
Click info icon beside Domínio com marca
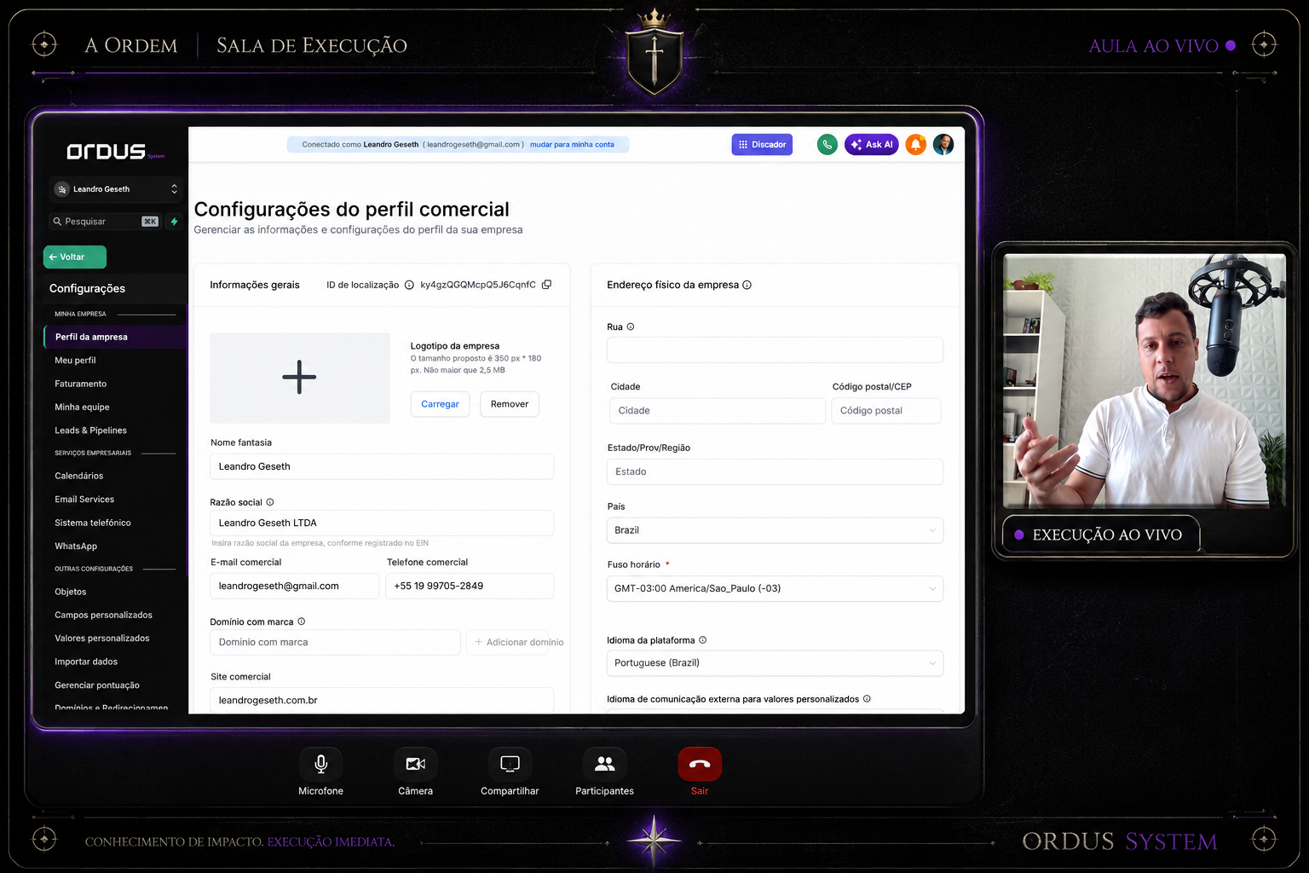click(302, 622)
